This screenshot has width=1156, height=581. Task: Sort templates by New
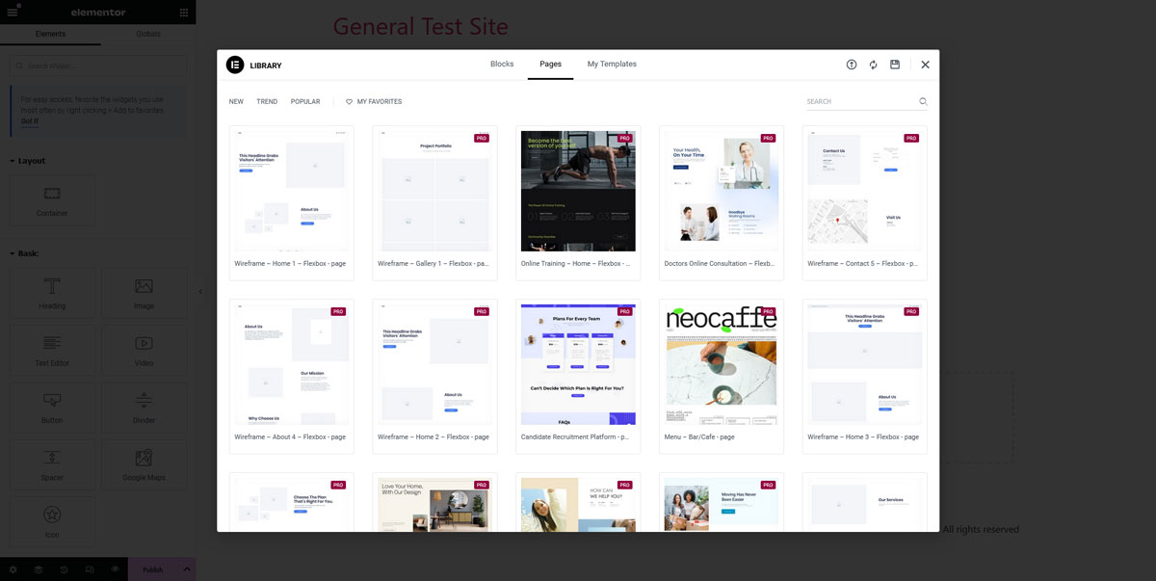pos(236,101)
